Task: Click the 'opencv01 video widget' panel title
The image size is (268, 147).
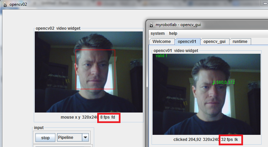Action: (176, 51)
